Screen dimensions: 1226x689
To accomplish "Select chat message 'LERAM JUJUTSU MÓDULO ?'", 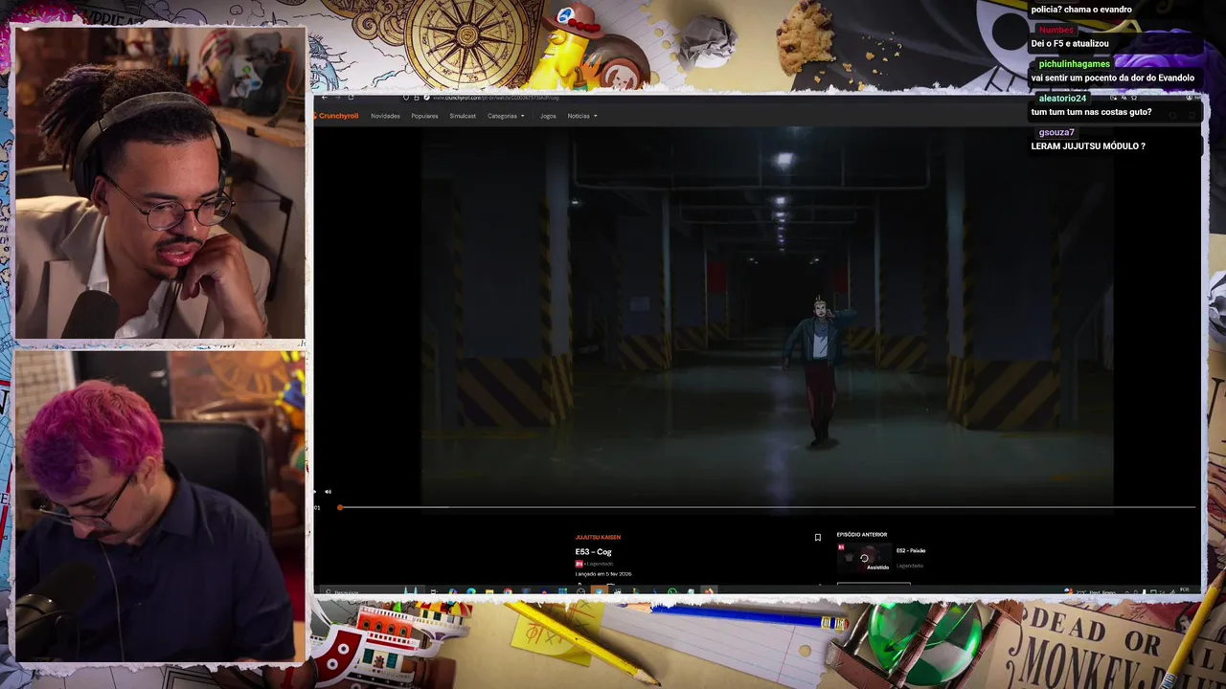I will (1088, 146).
